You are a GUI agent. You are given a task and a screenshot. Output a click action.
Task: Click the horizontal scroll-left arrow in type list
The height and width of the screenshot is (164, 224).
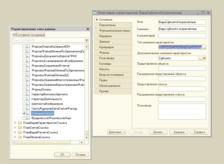coord(15,142)
